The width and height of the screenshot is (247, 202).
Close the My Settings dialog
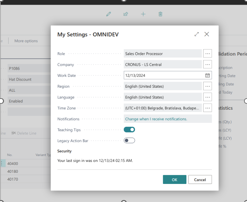(207, 34)
